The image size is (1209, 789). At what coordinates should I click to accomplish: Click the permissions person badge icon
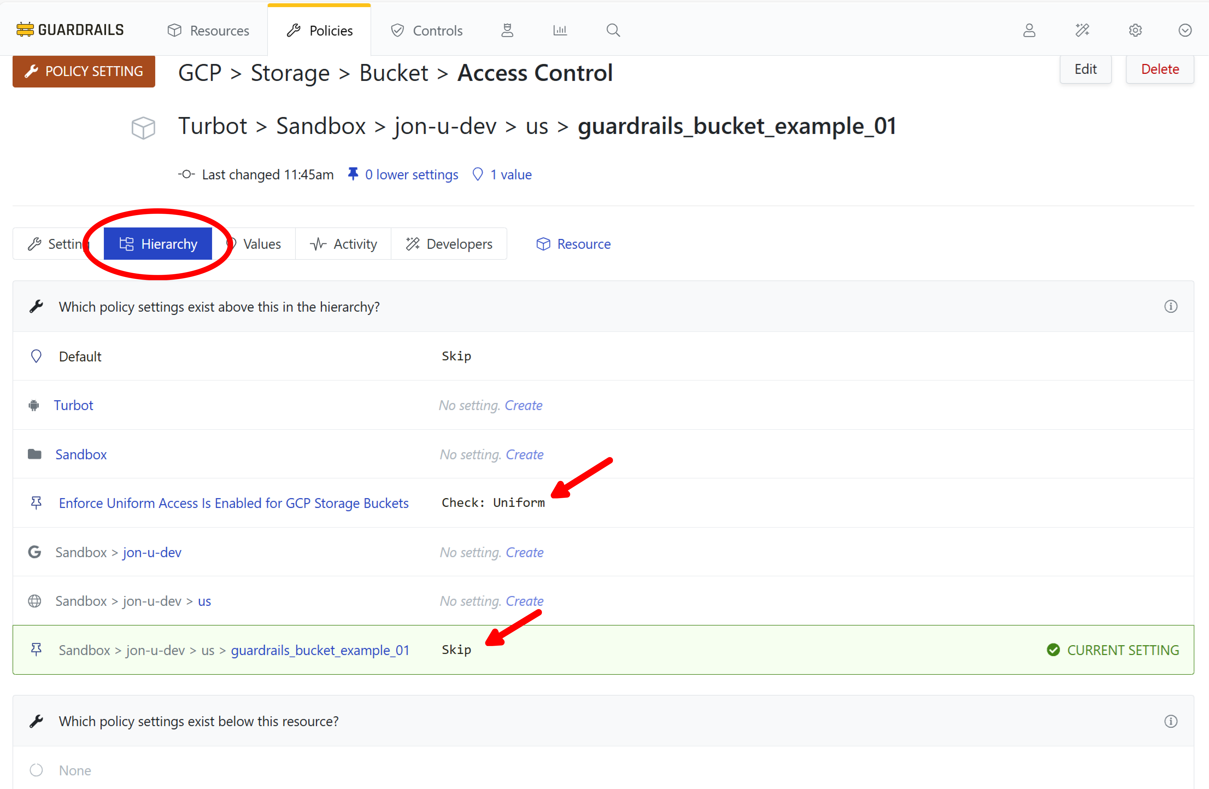coord(507,31)
